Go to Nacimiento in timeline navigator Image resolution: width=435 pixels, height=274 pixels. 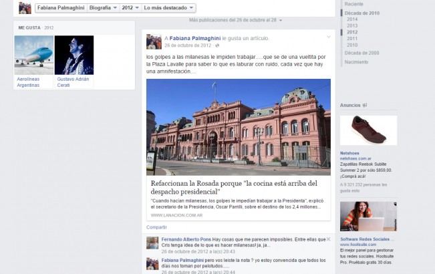(356, 61)
